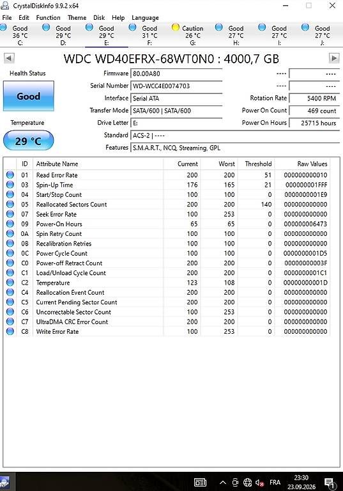This screenshot has height=491, width=343.
Task: Select the Write Error Rate attribute name
Action: click(57, 331)
